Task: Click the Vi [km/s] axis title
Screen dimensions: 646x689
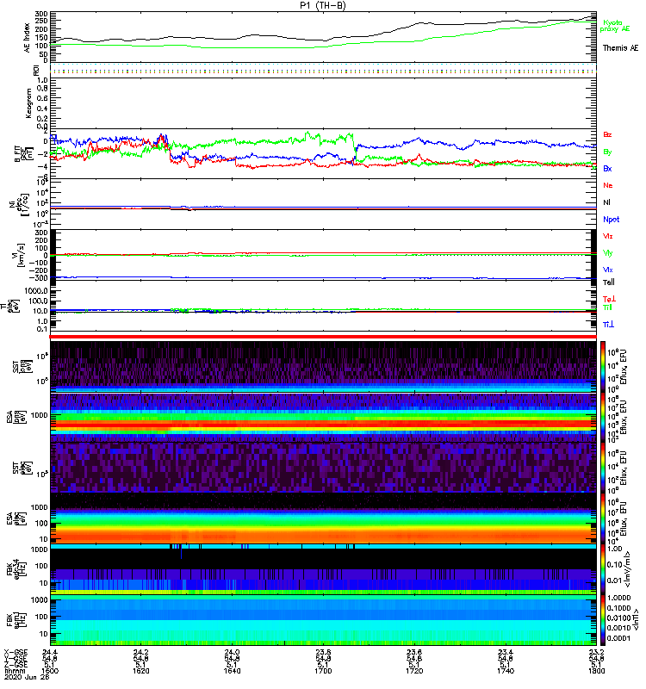Action: (x=20, y=255)
